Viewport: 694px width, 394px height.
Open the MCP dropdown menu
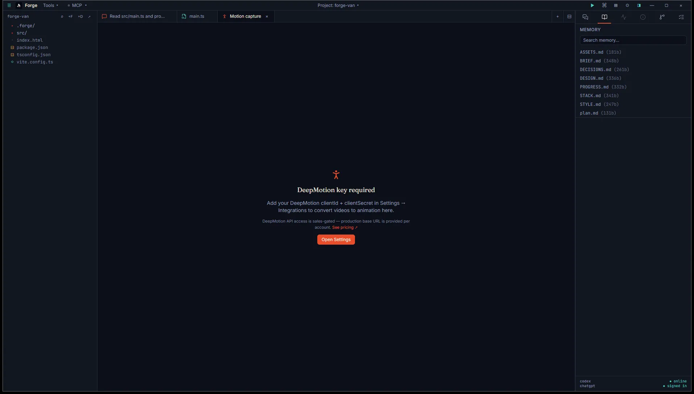(77, 5)
